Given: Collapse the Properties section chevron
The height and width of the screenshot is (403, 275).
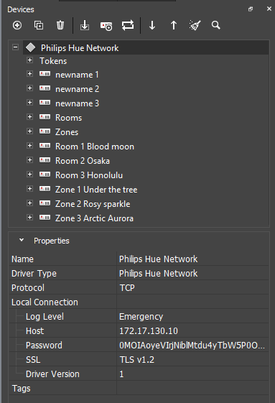Looking at the screenshot, I should pos(22,240).
